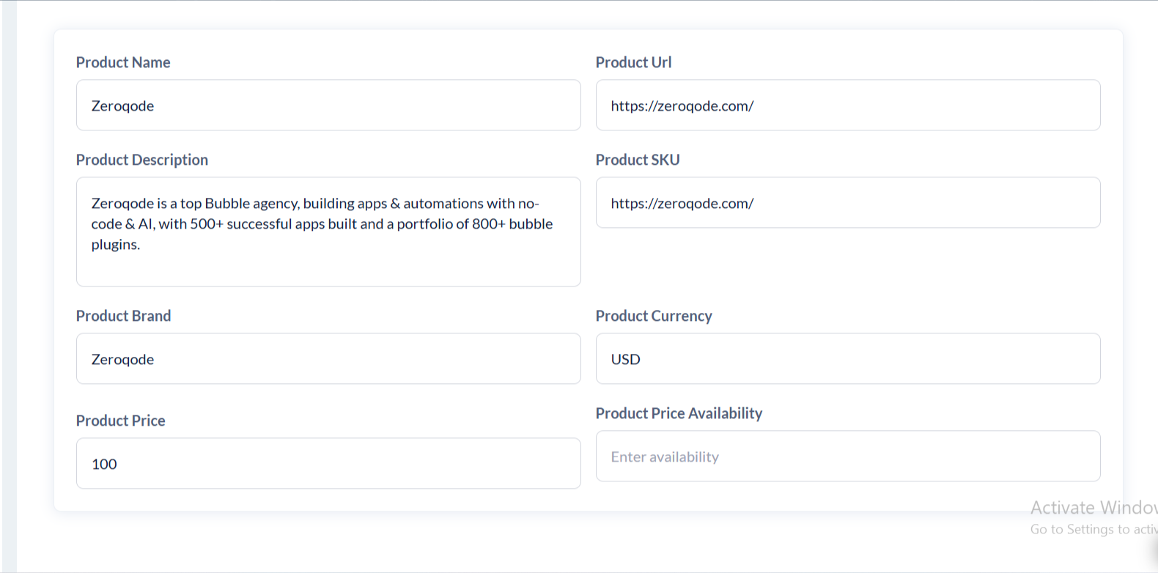The image size is (1158, 573).
Task: Click the "Product Price Availability" label
Action: [x=679, y=413]
